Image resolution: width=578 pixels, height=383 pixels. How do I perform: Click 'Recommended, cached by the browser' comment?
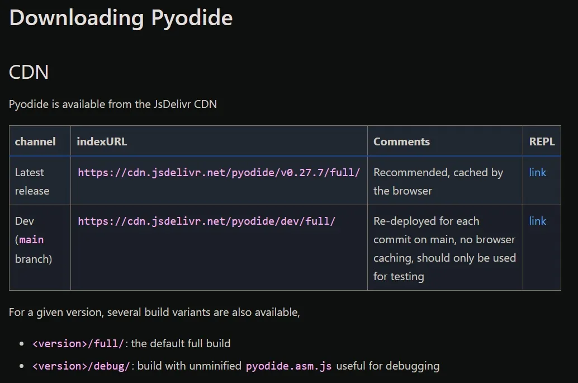[438, 181]
